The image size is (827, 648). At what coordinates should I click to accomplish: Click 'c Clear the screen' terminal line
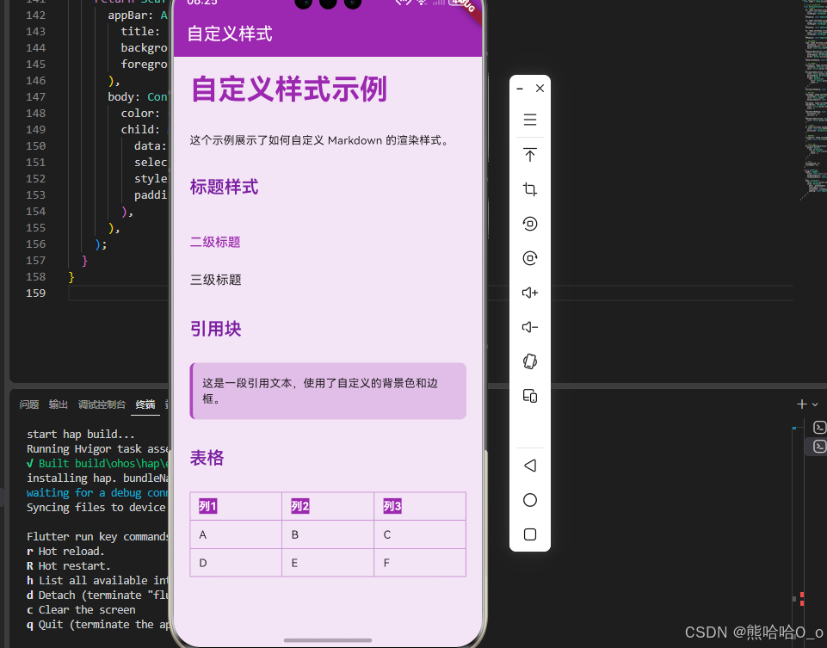pyautogui.click(x=81, y=609)
